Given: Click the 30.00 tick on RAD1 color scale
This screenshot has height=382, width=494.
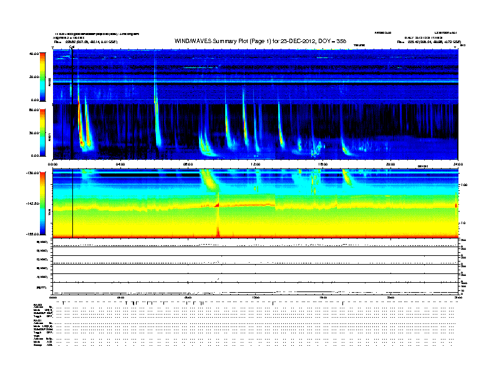Looking at the screenshot, I should (x=34, y=133).
